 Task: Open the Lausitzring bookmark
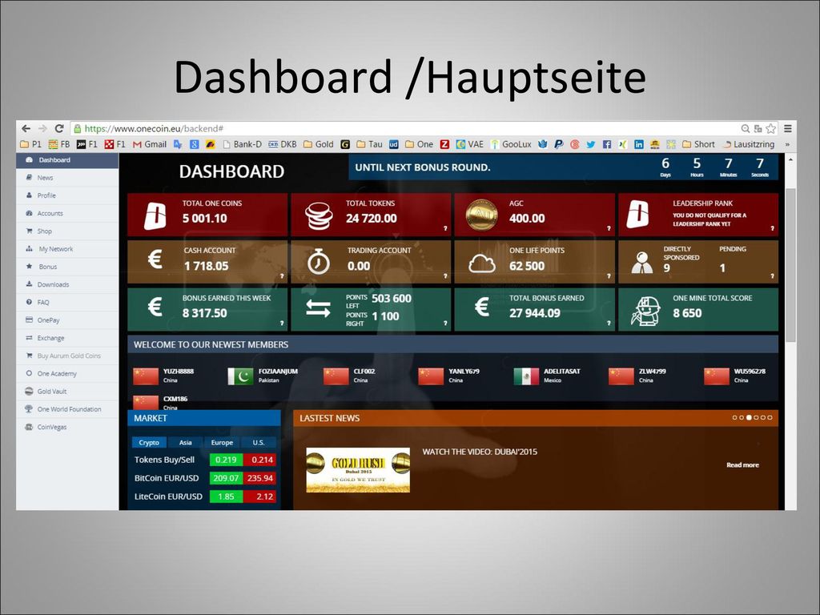coord(749,144)
